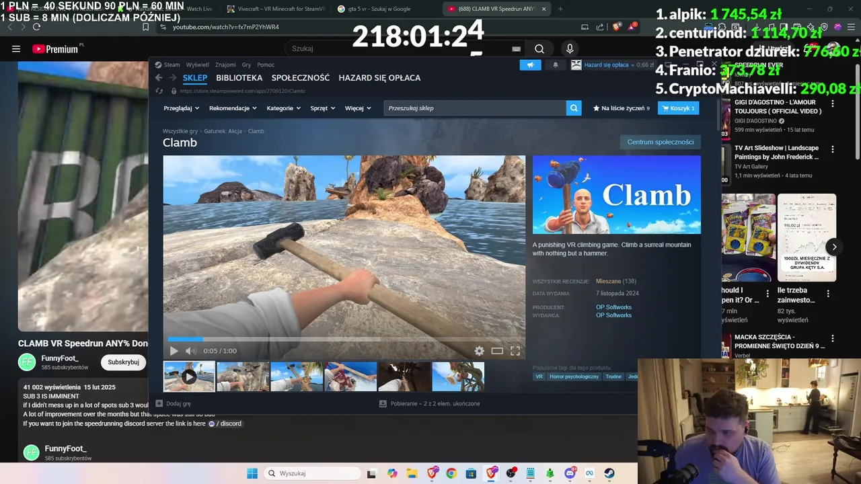Switch to SPOŁECZNOŚĆ tab in Steam
The image size is (861, 484).
pyautogui.click(x=301, y=78)
